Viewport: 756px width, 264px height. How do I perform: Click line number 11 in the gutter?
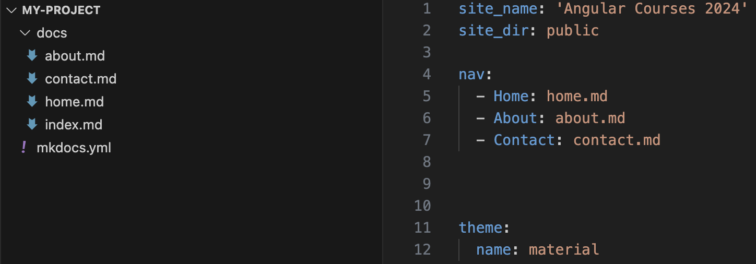click(422, 228)
